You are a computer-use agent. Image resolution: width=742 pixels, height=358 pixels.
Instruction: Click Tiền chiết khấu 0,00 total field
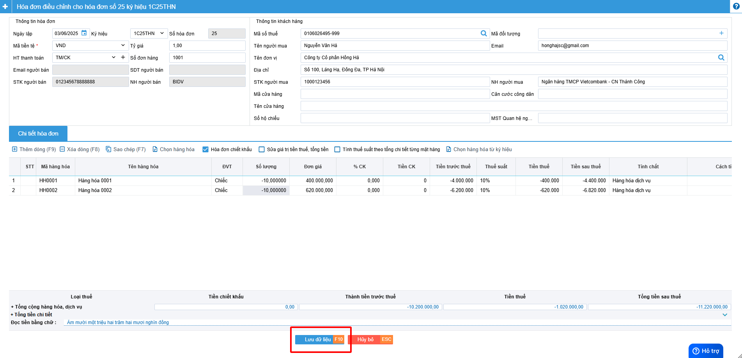pos(226,307)
